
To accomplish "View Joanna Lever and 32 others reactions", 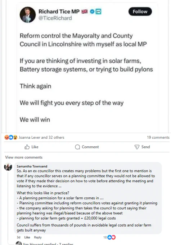I will point(41,138).
